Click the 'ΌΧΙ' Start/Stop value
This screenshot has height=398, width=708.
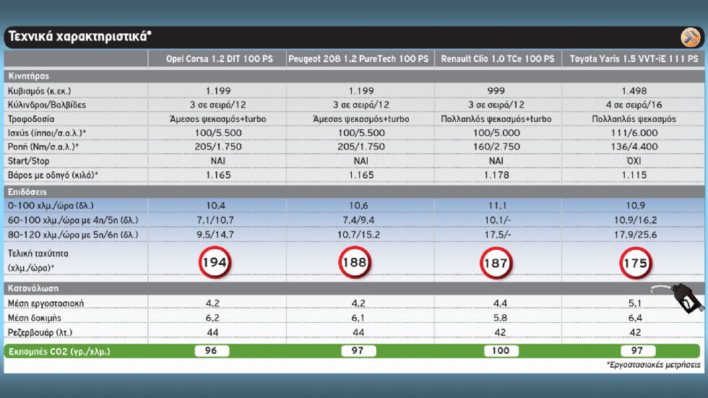tap(634, 160)
